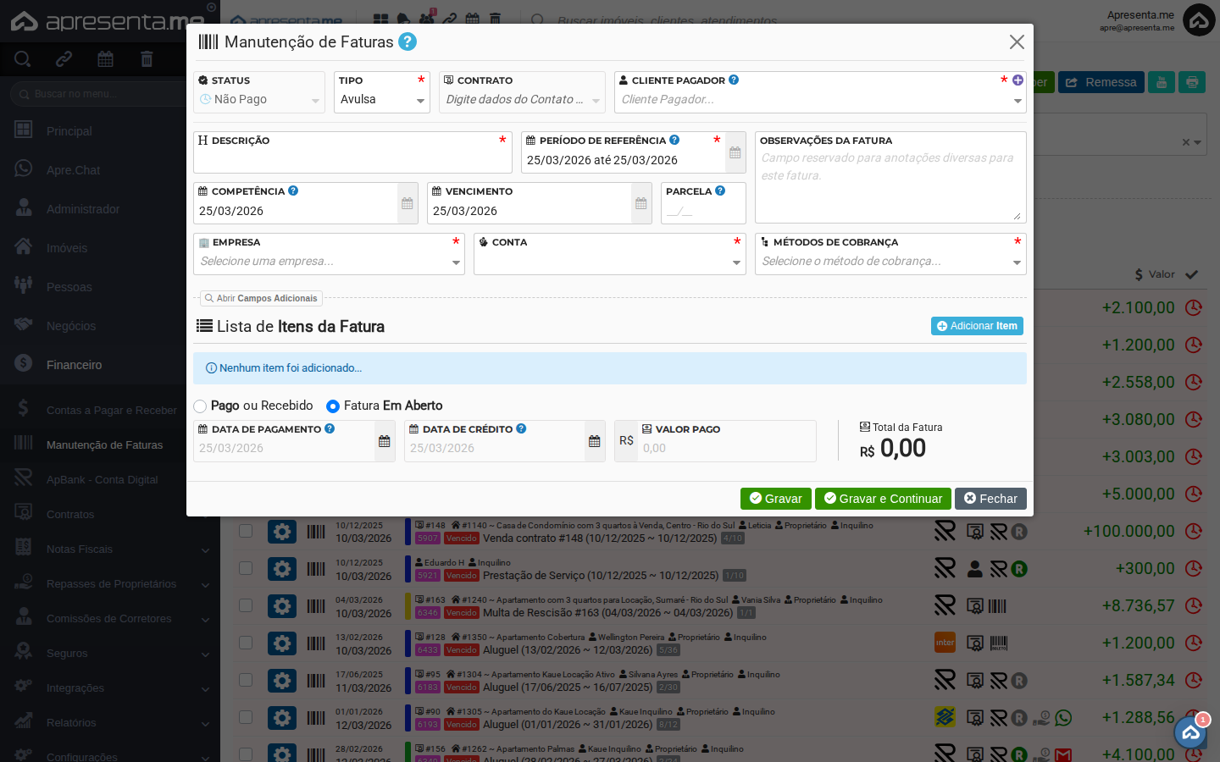Viewport: 1220px width, 762px height.
Task: Click the Gravar e Continuar button
Action: 883,499
